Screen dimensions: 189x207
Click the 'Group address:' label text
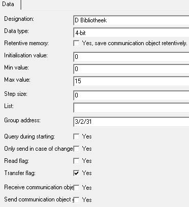[22, 120]
